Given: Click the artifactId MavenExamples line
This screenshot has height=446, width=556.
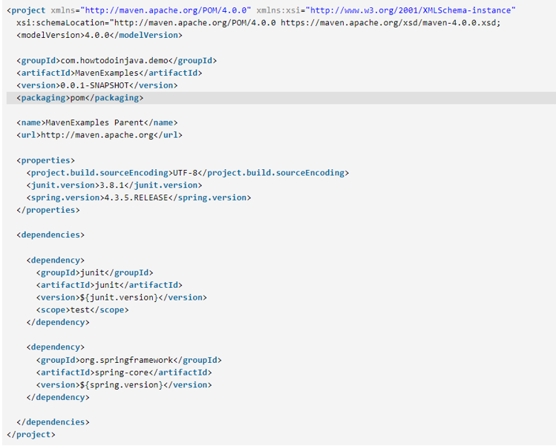Looking at the screenshot, I should click(109, 73).
